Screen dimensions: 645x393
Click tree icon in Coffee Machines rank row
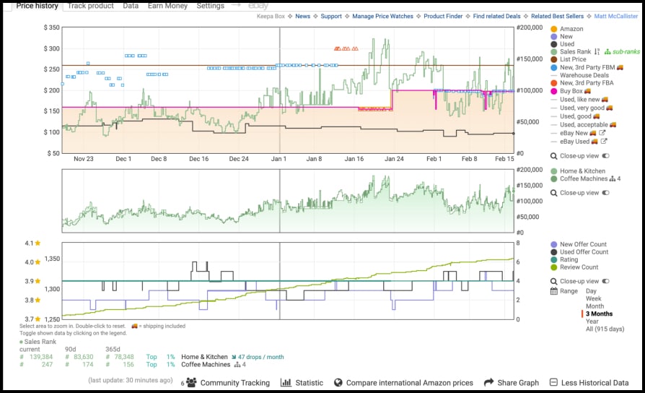point(237,365)
